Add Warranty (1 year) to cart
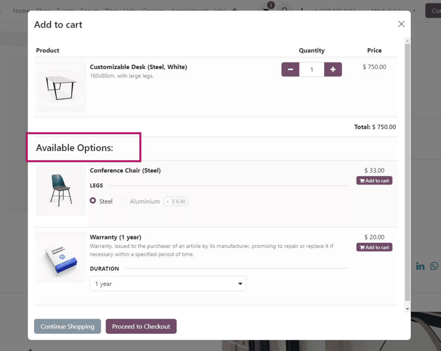Viewport: 441px width, 351px height. pos(374,248)
